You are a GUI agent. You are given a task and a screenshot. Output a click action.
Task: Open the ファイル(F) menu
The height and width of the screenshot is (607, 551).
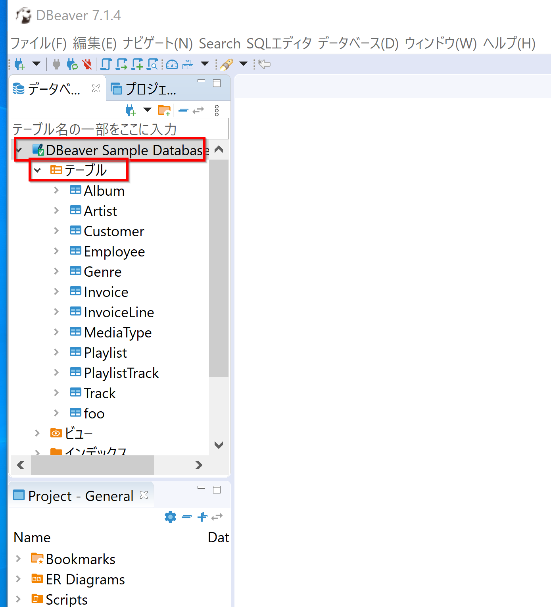coord(38,43)
